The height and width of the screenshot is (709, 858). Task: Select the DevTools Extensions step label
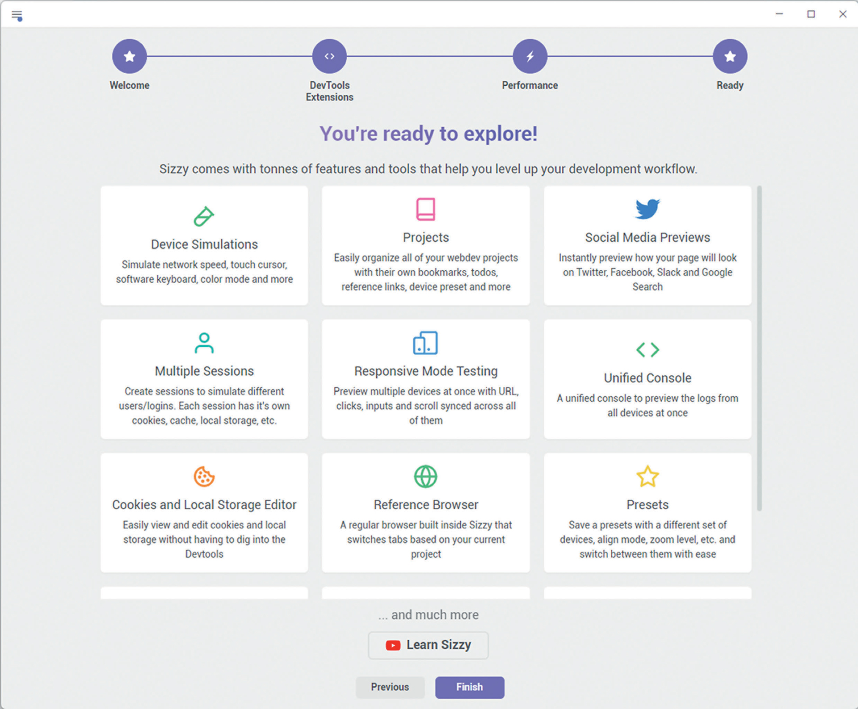pyautogui.click(x=329, y=91)
